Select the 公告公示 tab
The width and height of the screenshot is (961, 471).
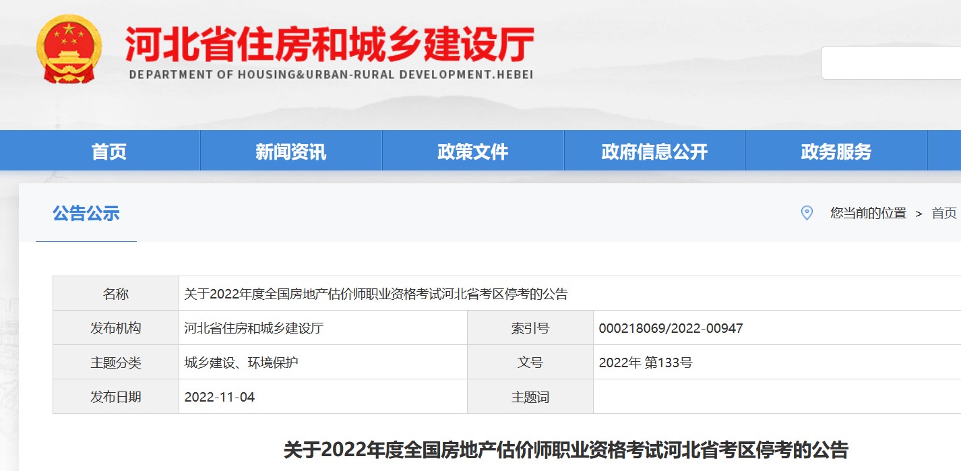[85, 214]
